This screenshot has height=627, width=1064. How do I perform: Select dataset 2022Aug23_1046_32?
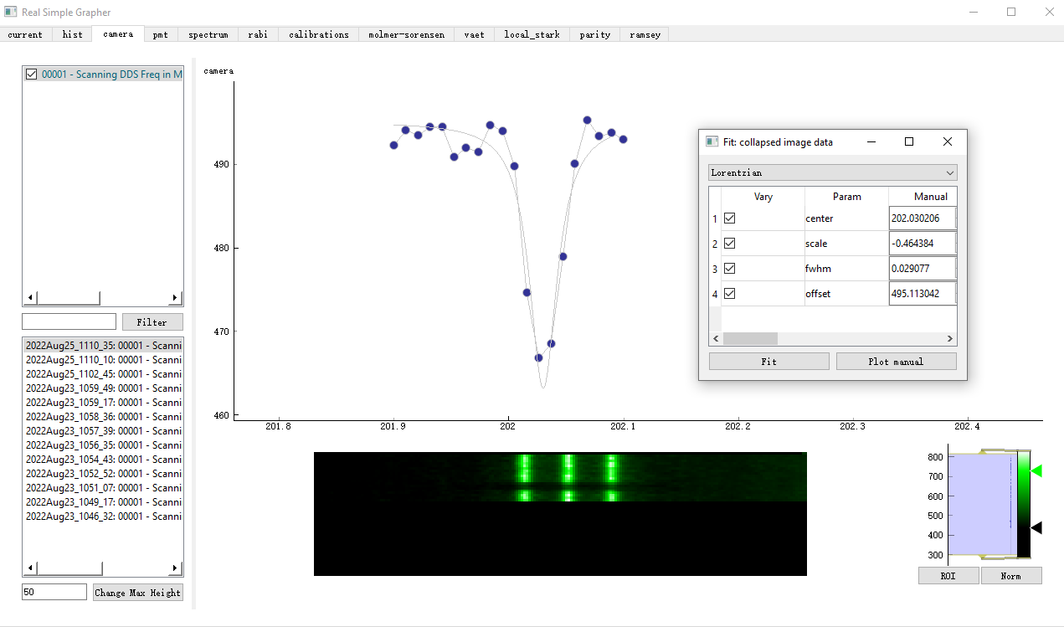[x=103, y=516]
